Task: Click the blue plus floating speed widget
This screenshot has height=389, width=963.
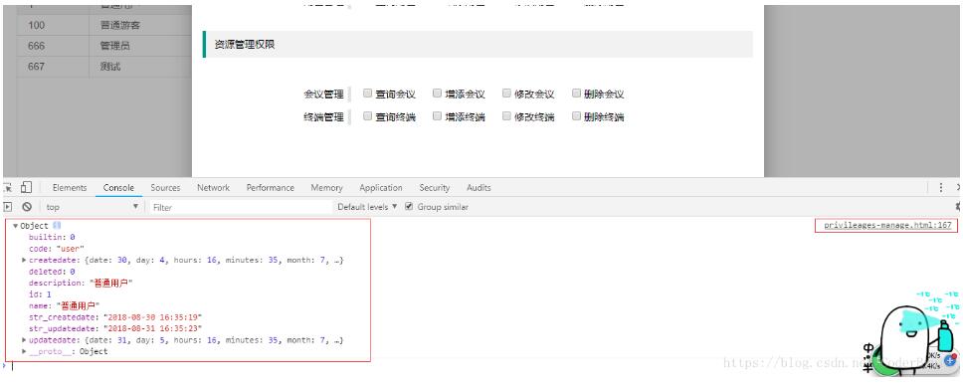Action: tap(949, 361)
